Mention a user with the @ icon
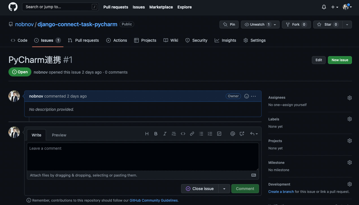This screenshot has width=359, height=205. point(233,133)
